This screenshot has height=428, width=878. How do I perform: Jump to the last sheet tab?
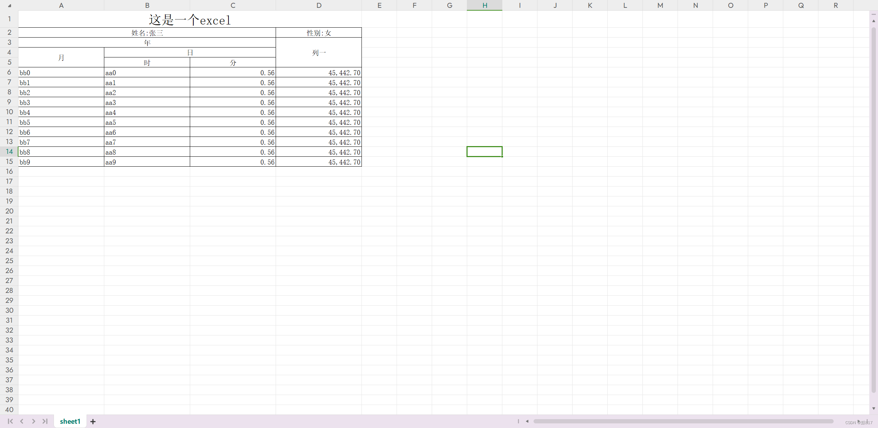[x=45, y=421]
